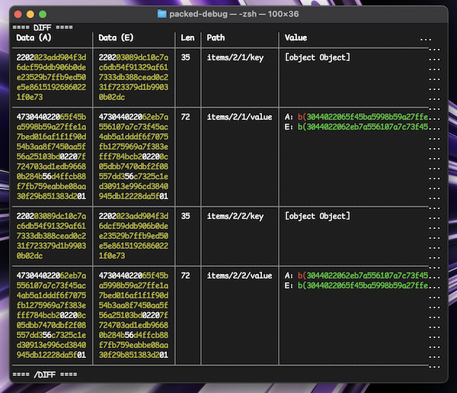457x393 pixels.
Task: Select '54b3aa8f7450aa5f' in Data (A), items/2/1/value row
Action: (x=51, y=147)
